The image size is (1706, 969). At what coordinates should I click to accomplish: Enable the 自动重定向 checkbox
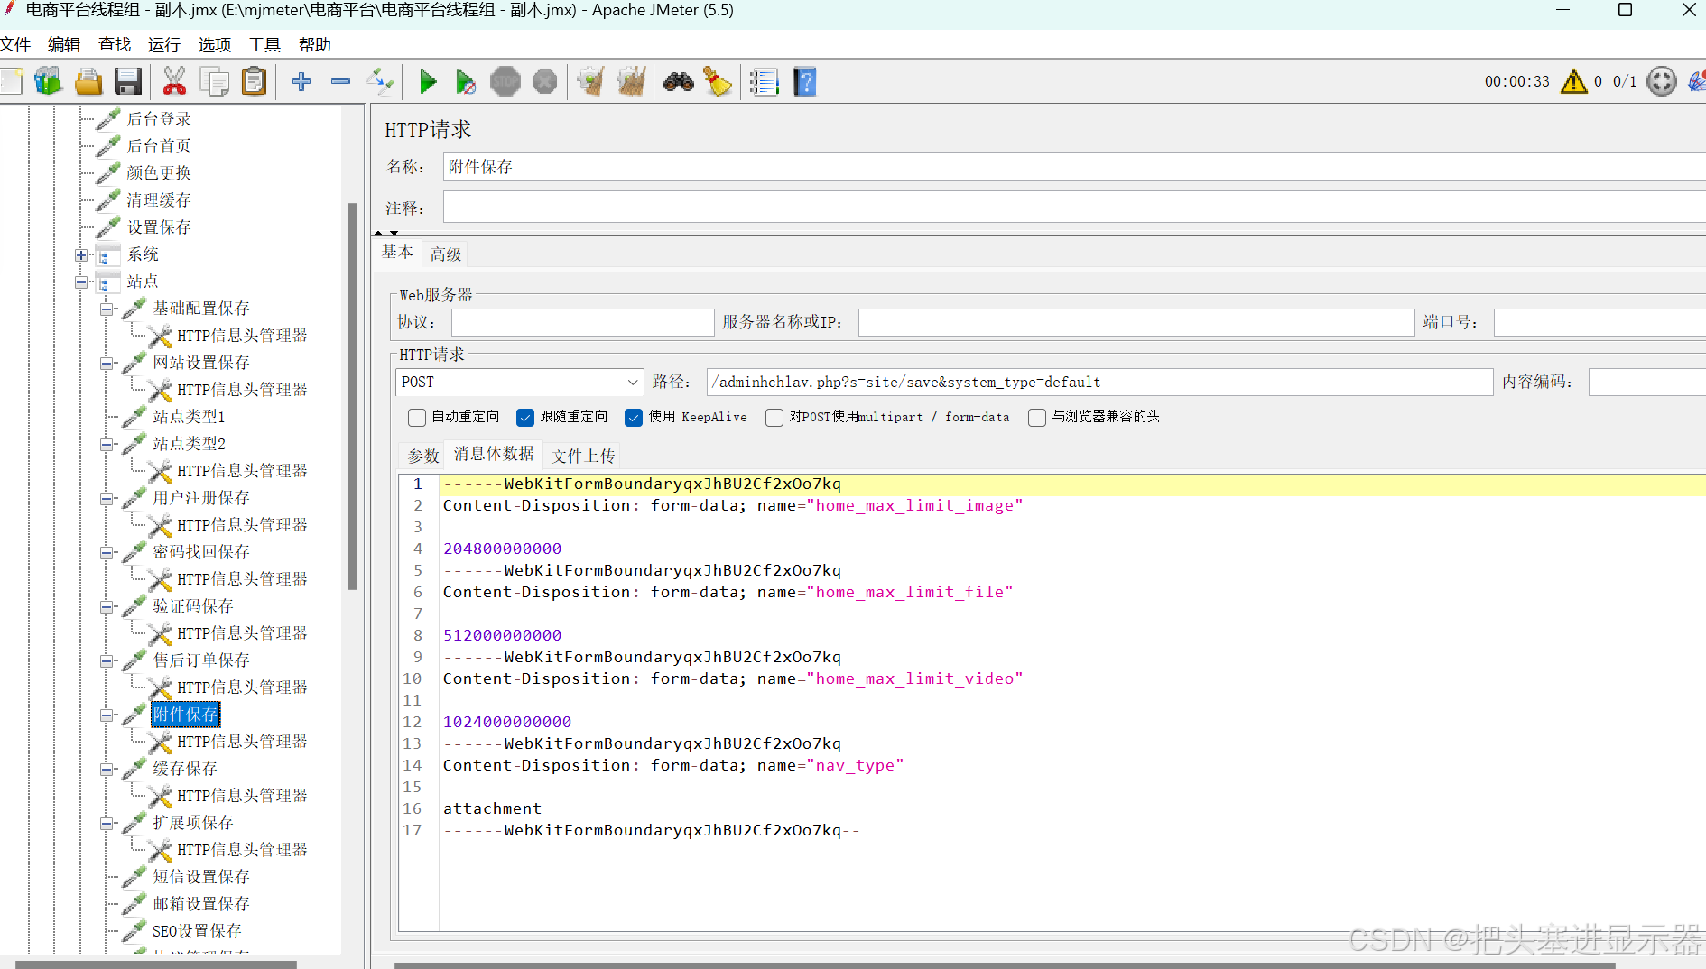[x=417, y=418]
